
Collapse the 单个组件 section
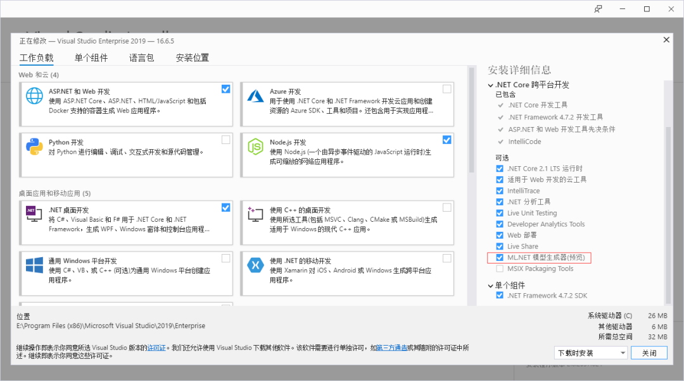[x=491, y=286]
